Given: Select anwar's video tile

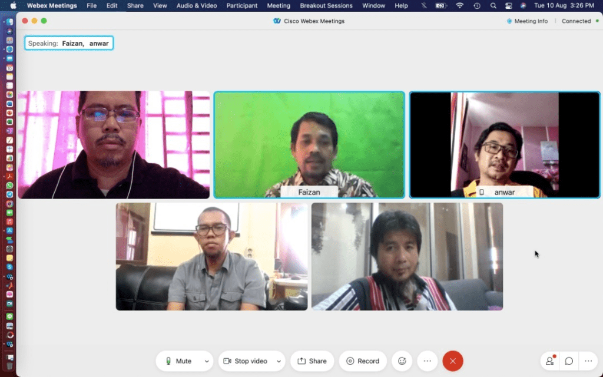Looking at the screenshot, I should click(505, 145).
